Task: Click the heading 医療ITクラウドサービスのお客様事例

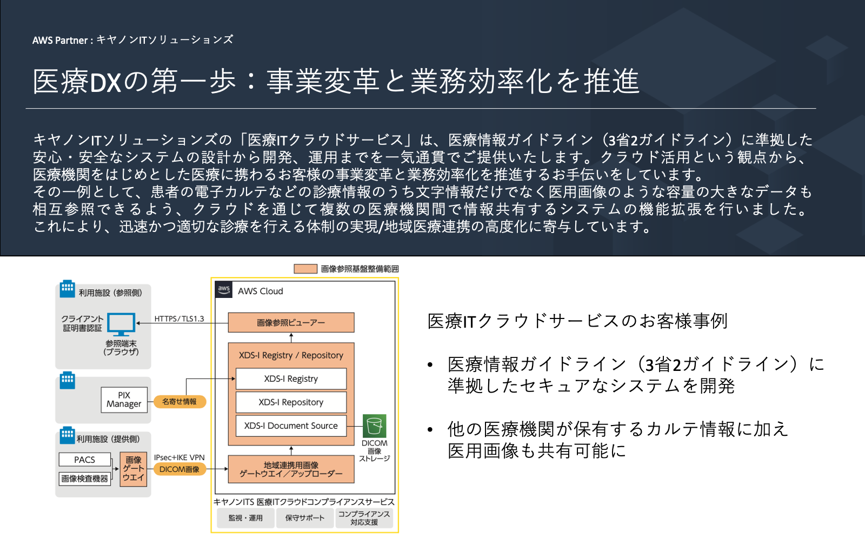Action: tap(577, 321)
